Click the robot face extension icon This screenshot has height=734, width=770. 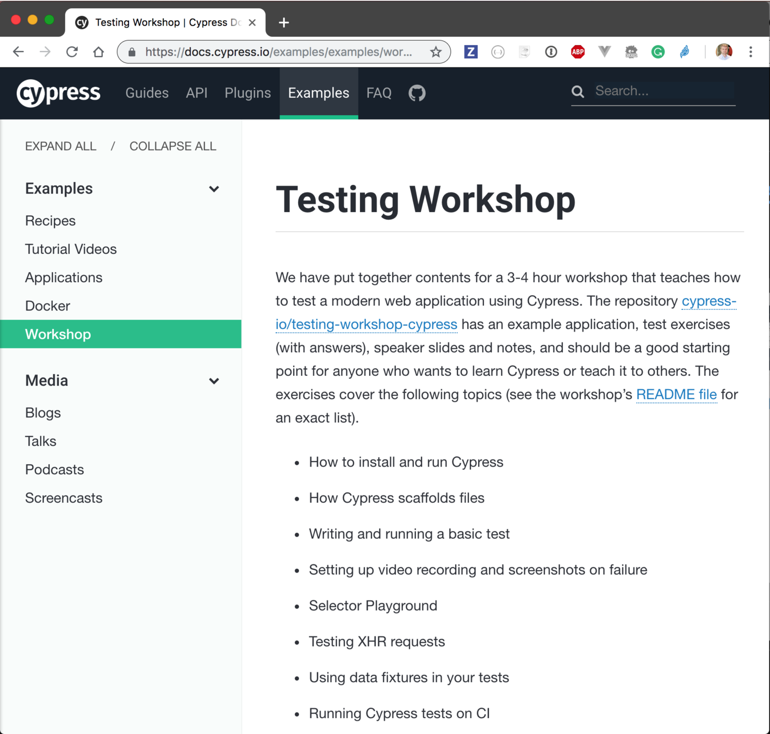click(631, 52)
